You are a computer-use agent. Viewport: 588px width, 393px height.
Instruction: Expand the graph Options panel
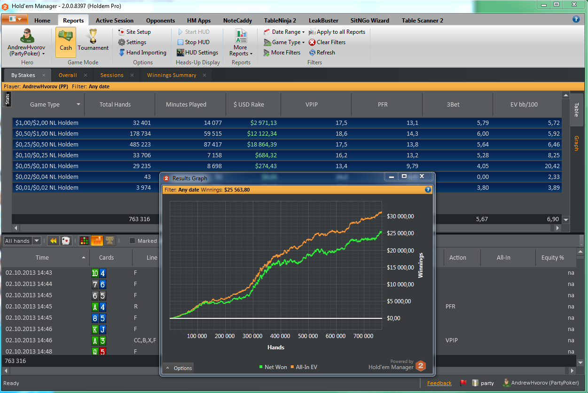(x=178, y=368)
